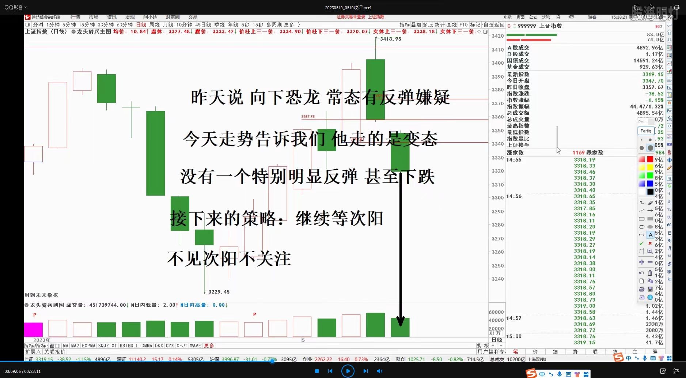Select the hollow rectangle tool
The image size is (686, 378).
[642, 219]
